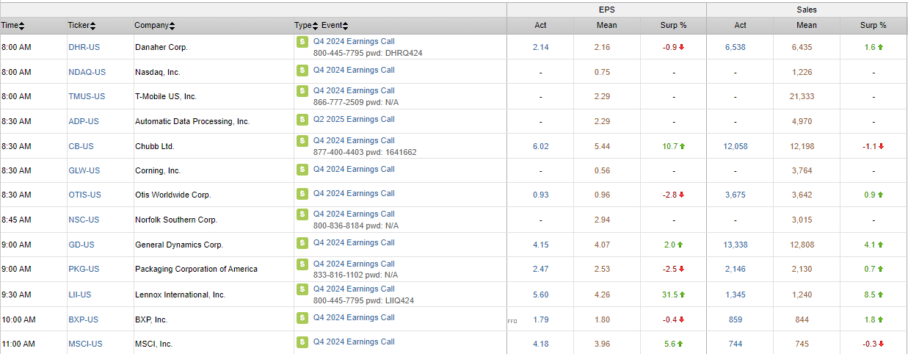Open ADP's Q2 2025 Earnings Call link
This screenshot has height=354, width=908.
[x=354, y=120]
